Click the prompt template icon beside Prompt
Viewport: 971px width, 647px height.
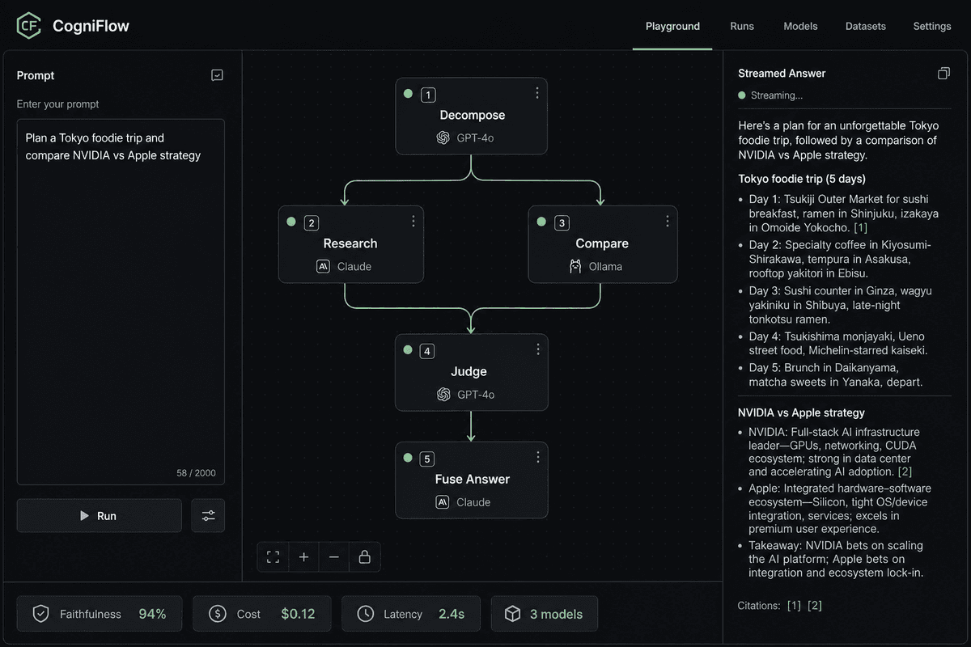217,75
